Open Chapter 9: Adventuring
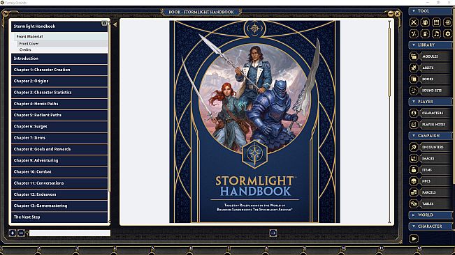 tap(59, 160)
